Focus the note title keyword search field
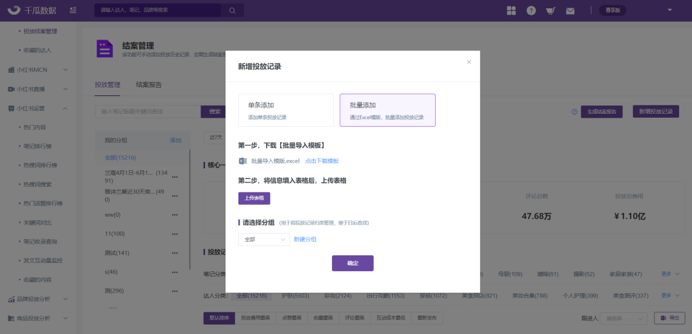This screenshot has width=692, height=334. pos(148,111)
